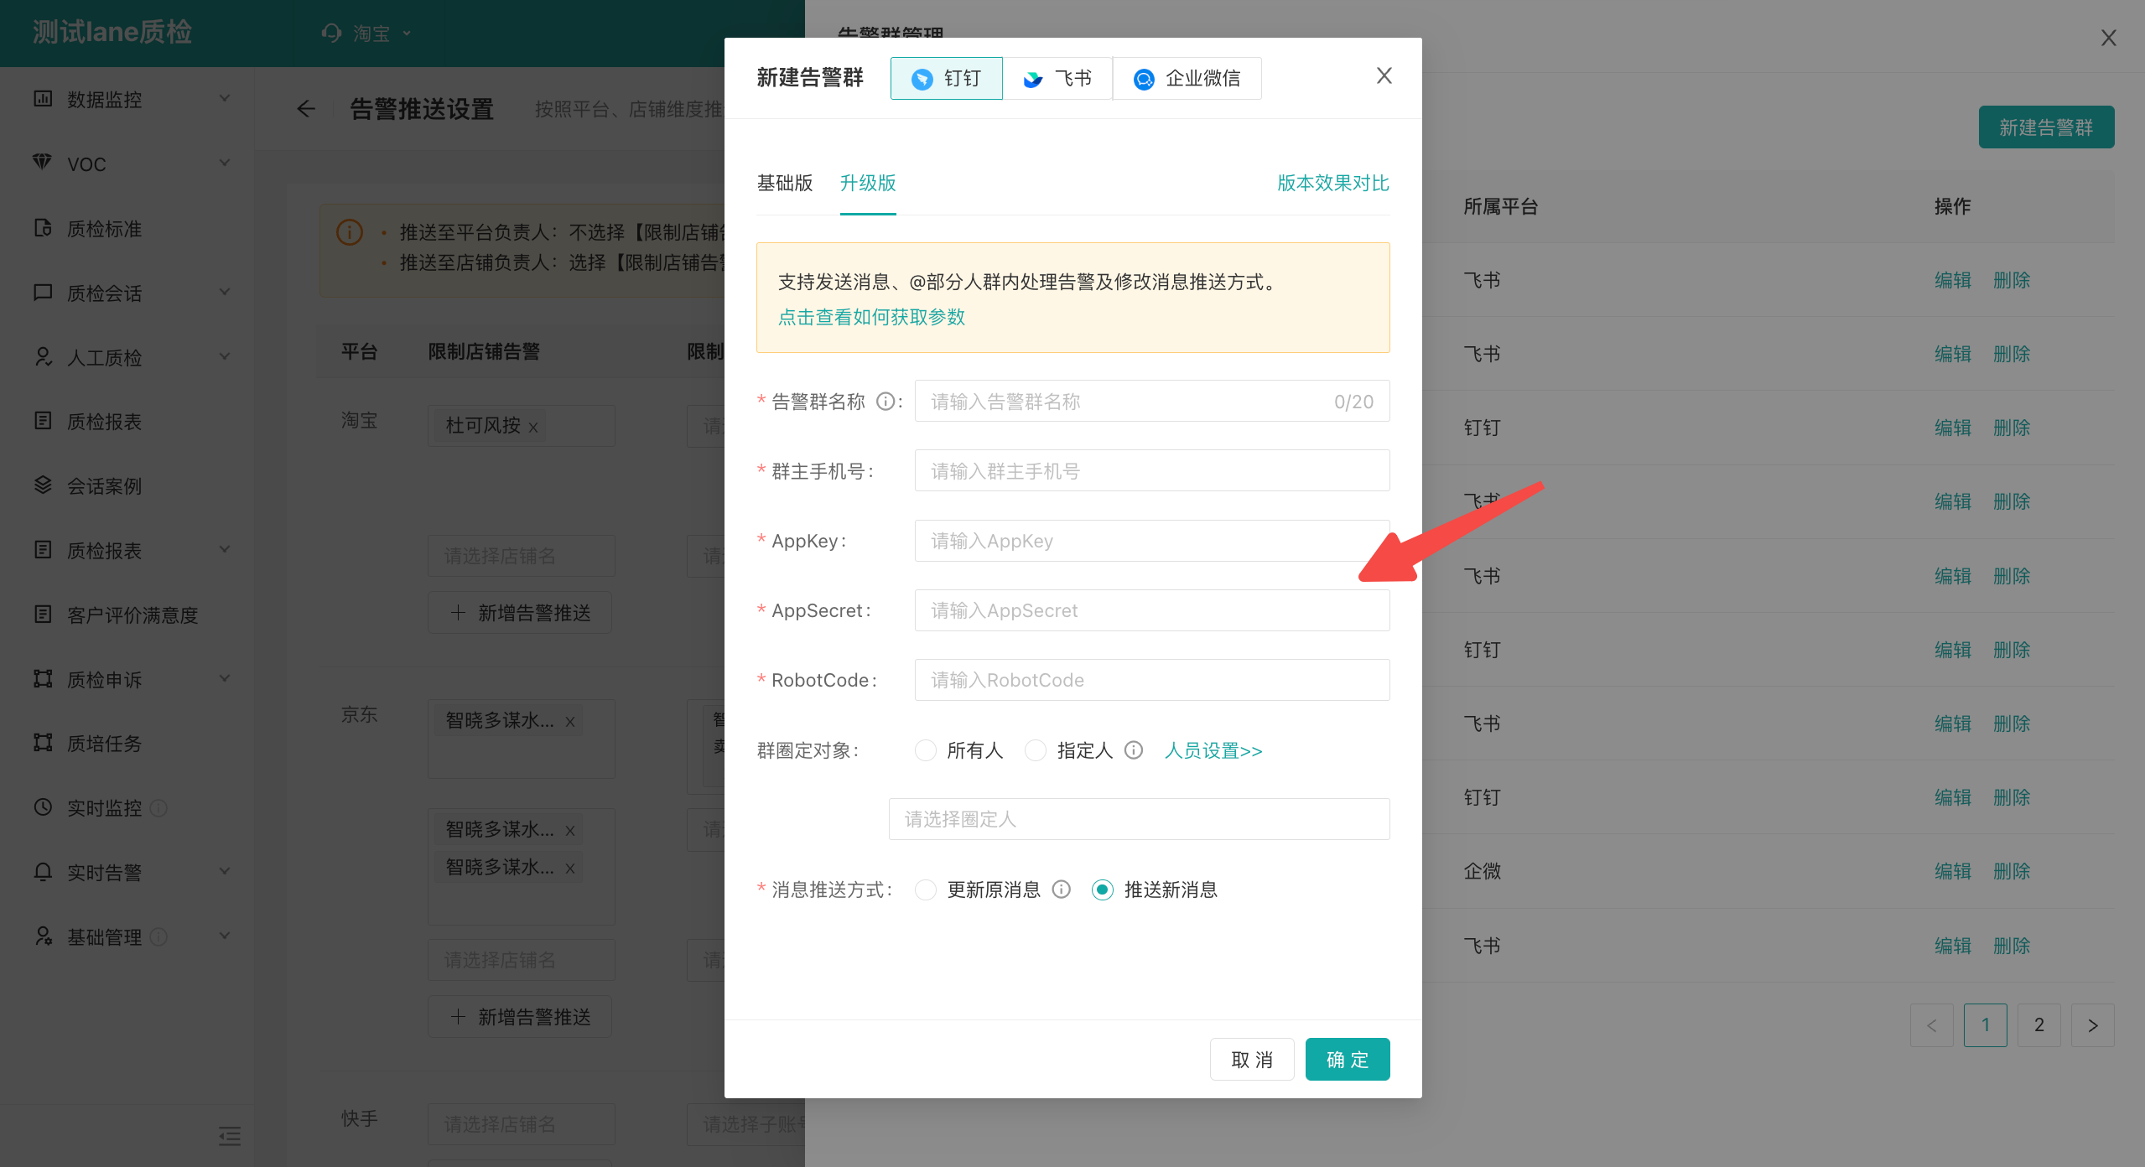Open the 淘宝 platform dropdown arrow
The height and width of the screenshot is (1167, 2145).
407,34
